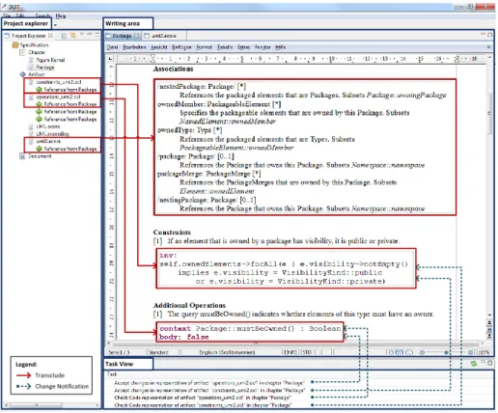Click the Additional Operations heading
This screenshot has width=498, height=413.
click(x=189, y=305)
